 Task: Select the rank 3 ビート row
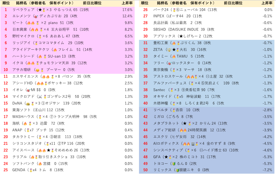[x=68, y=23]
